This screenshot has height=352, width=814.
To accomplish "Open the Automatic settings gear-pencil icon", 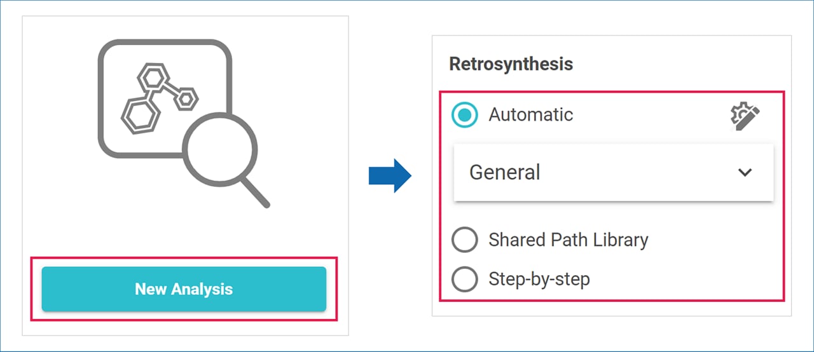I will [x=745, y=117].
